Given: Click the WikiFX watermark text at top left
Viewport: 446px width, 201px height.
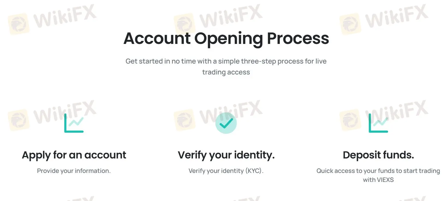Looking at the screenshot, I should tap(65, 17).
